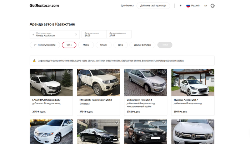
Task: Click heart on Hyundai Accent 2017
Action: coord(211,72)
